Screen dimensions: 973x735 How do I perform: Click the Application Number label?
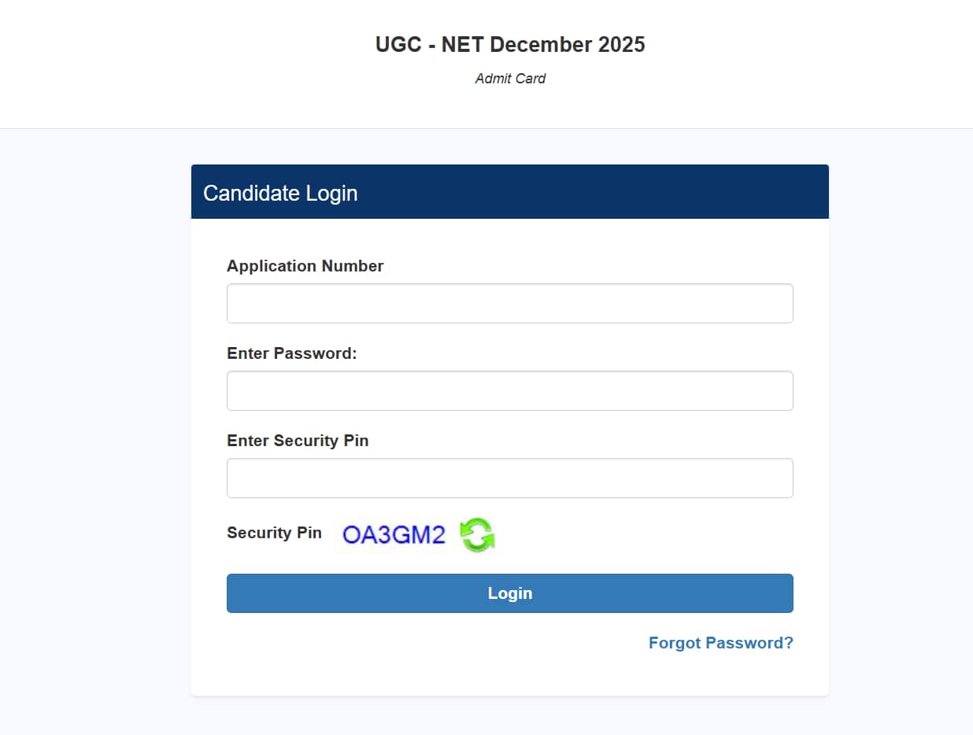pos(305,266)
